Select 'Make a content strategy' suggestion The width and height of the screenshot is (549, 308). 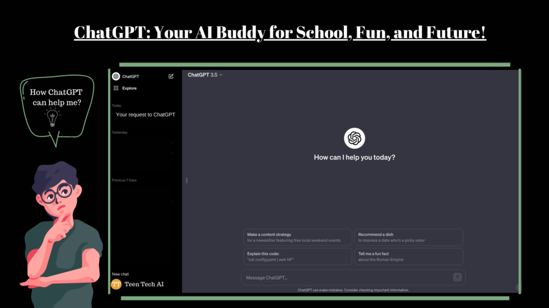click(298, 237)
